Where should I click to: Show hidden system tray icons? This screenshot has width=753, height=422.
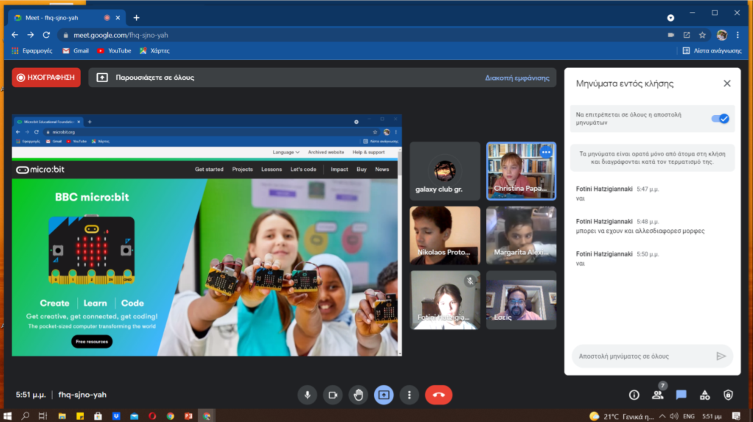(x=662, y=416)
